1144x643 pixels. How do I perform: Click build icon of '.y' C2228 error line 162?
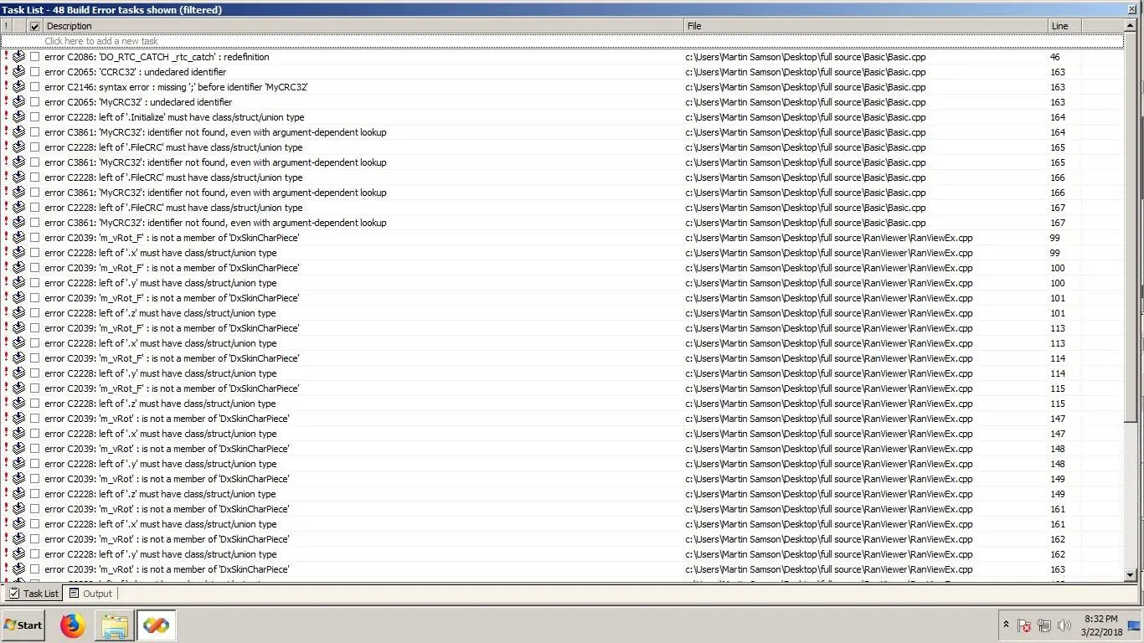pyautogui.click(x=18, y=554)
